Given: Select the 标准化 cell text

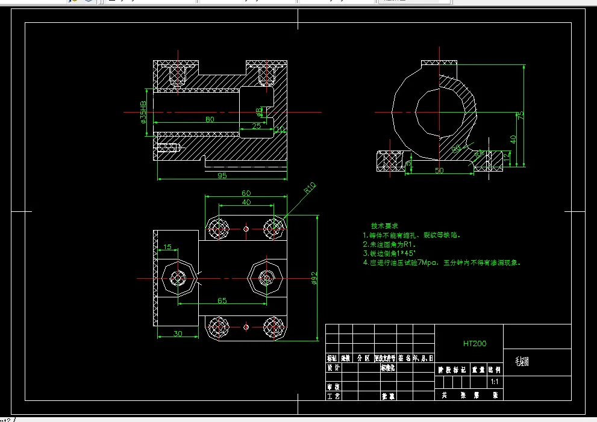Looking at the screenshot, I should point(387,368).
